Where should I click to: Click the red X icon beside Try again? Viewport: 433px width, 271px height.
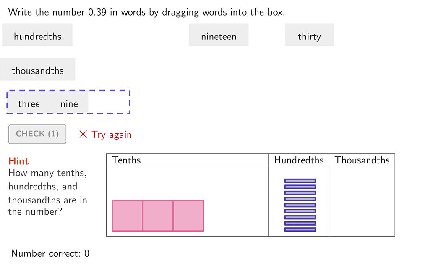[83, 134]
